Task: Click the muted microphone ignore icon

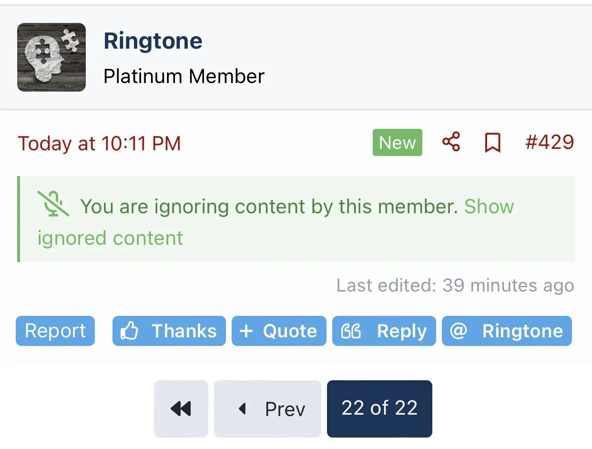Action: 53,205
